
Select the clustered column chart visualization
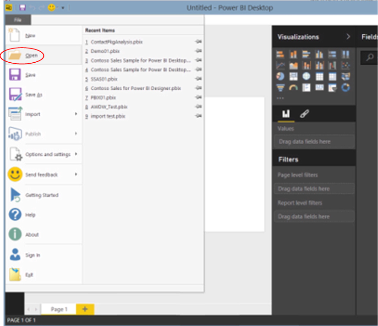319,54
